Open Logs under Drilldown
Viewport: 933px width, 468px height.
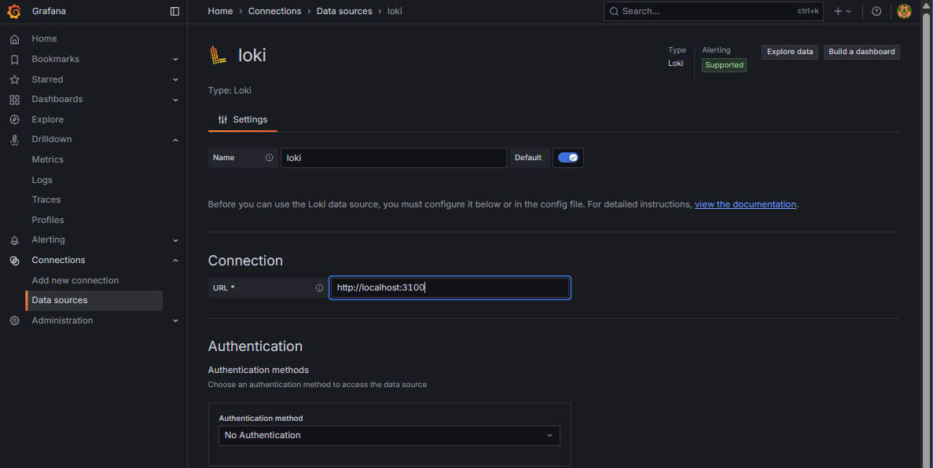click(x=42, y=180)
